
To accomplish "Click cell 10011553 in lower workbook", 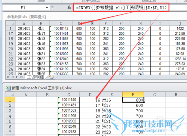I will [x=69, y=110].
